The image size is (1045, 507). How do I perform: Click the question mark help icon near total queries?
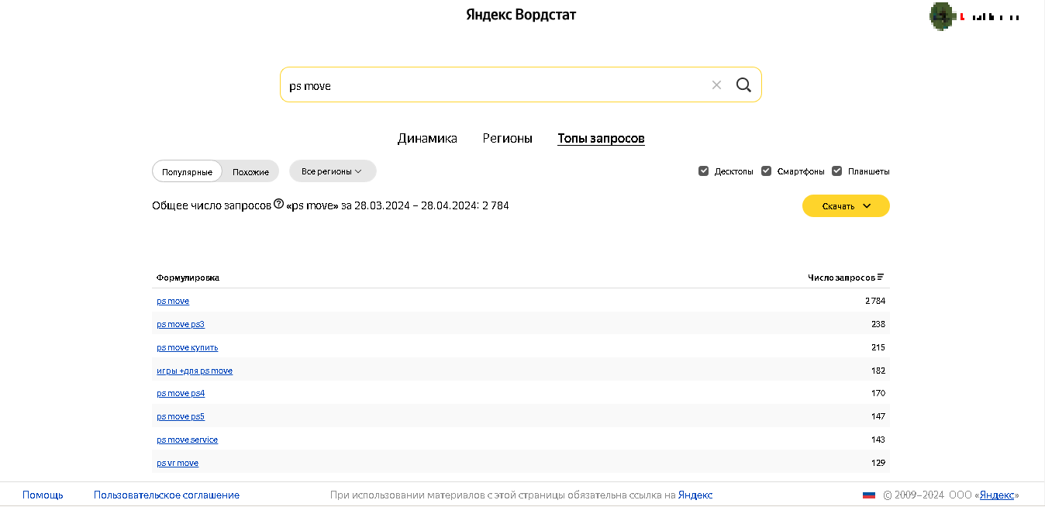point(279,205)
